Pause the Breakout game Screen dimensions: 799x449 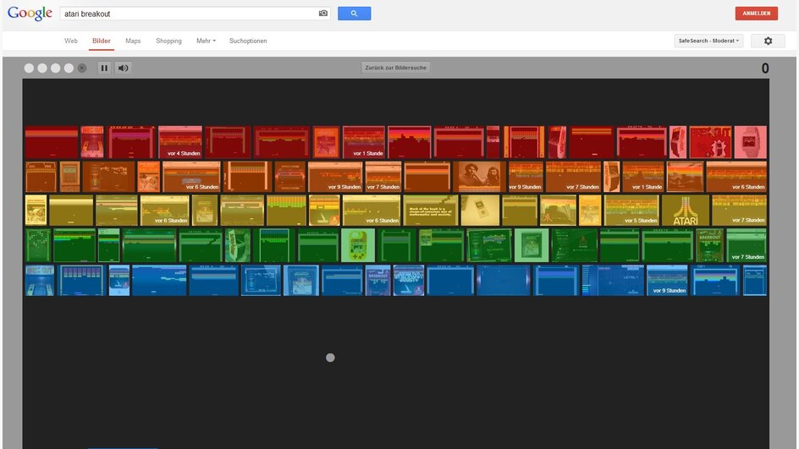[x=104, y=68]
